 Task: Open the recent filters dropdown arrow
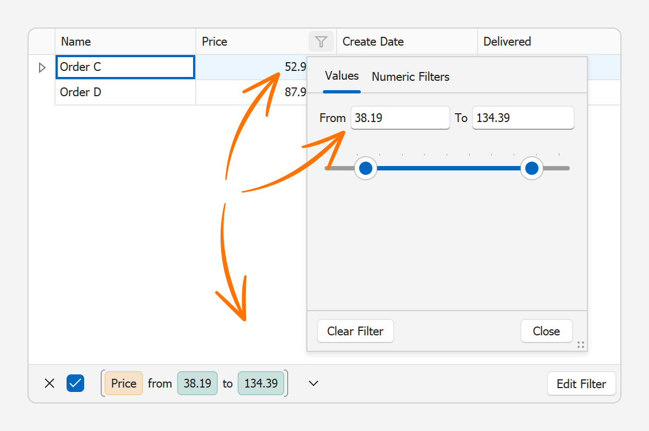click(313, 383)
